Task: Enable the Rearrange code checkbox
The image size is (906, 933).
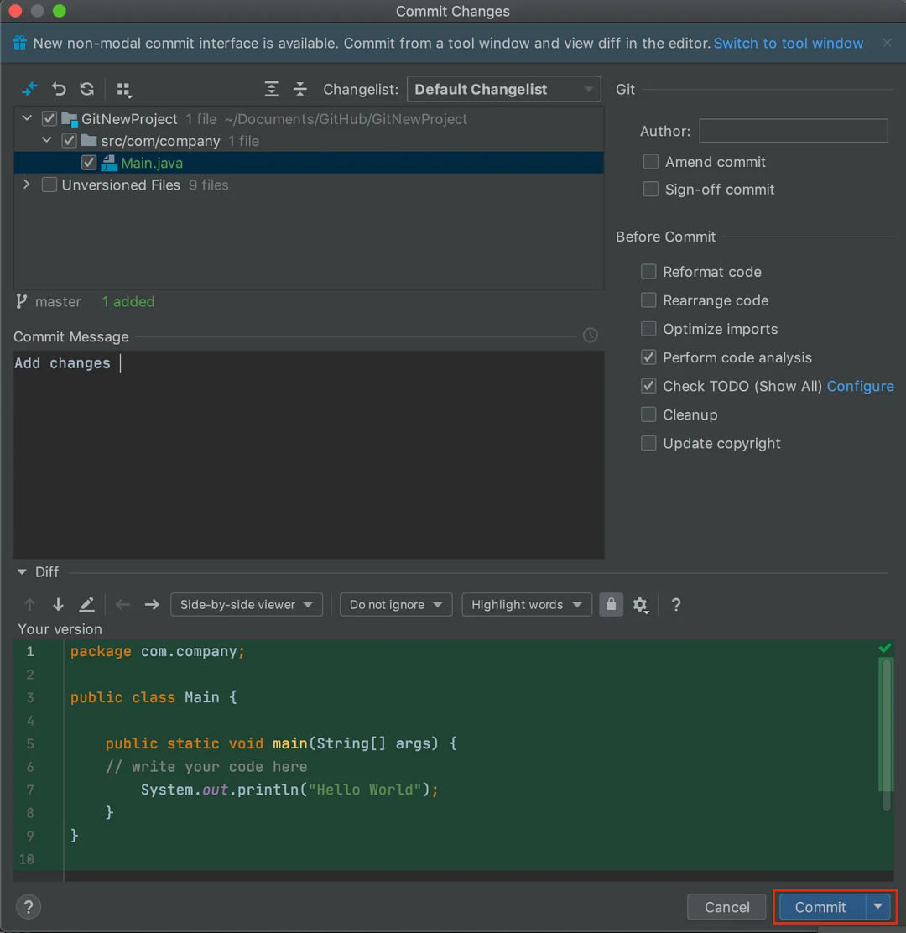Action: (648, 300)
